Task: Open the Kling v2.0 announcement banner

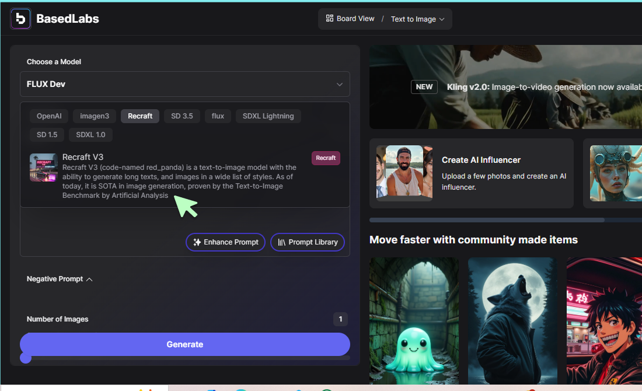Action: coord(505,87)
